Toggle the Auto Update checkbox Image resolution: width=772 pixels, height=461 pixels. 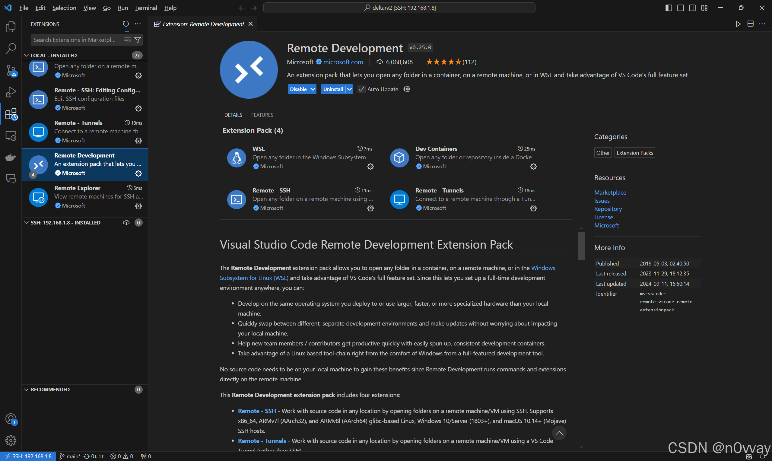[x=361, y=89]
